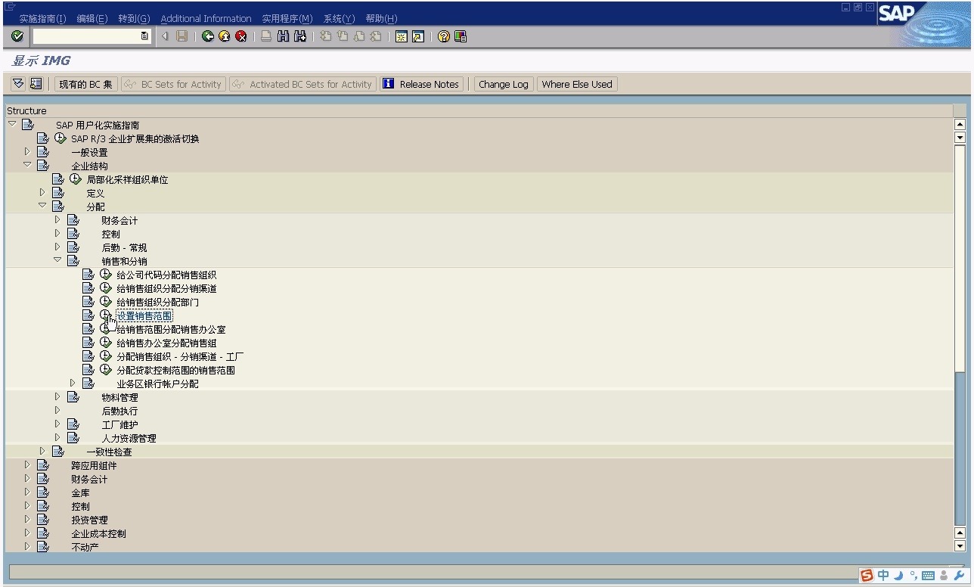Open the 编辑(E) menu
The height and width of the screenshot is (587, 974).
coord(92,18)
